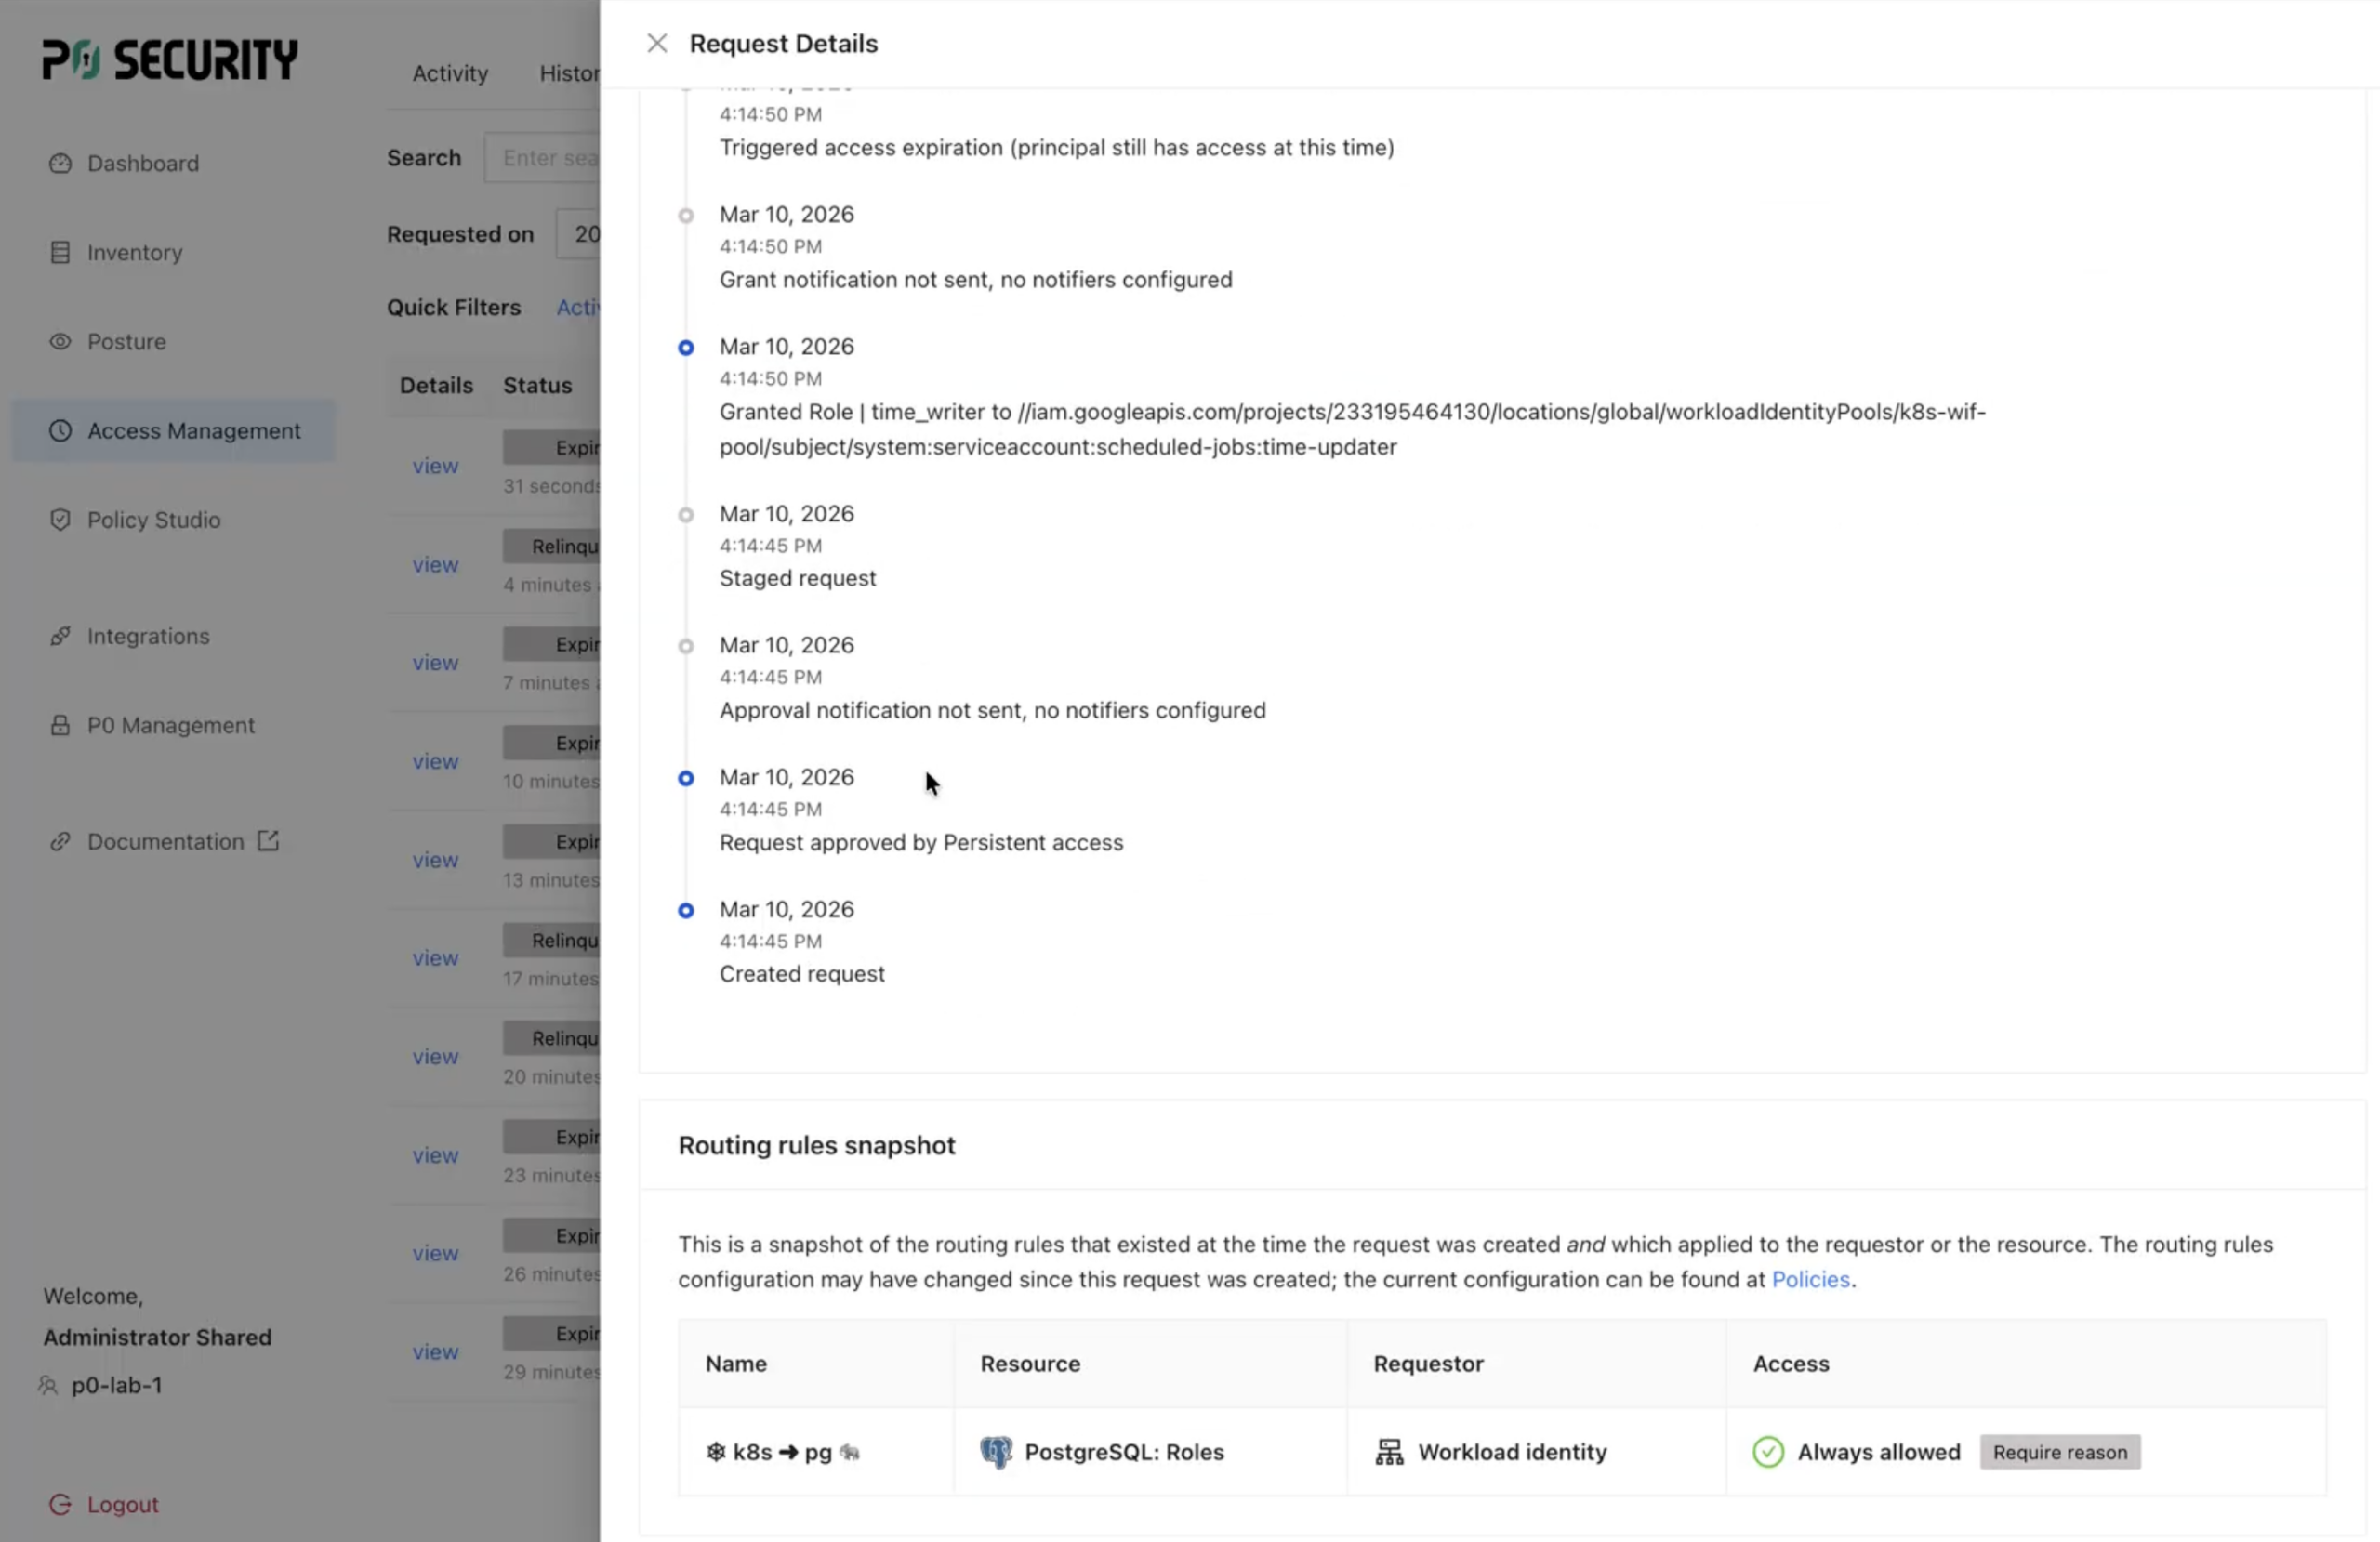2380x1542 pixels.
Task: Click the p0-lab-1 organization label
Action: tap(117, 1385)
